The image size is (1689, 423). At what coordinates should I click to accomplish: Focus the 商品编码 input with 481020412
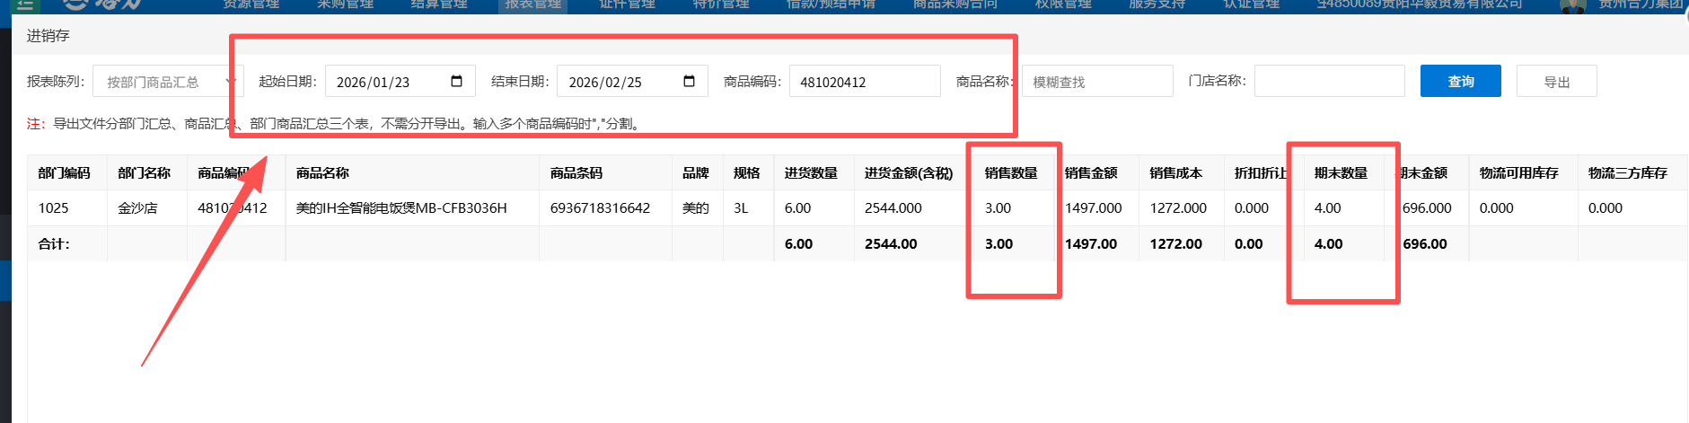pos(864,82)
